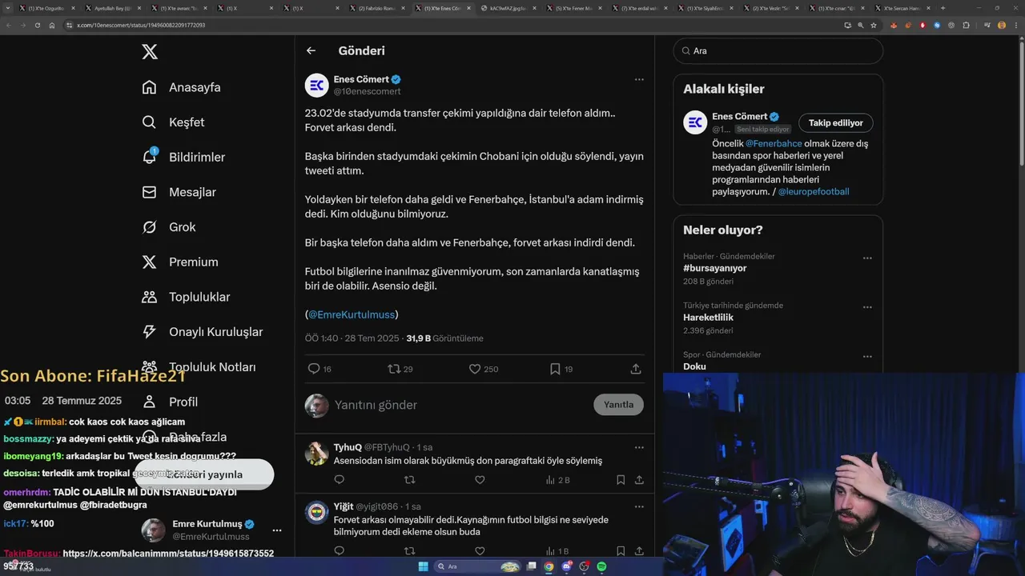Screen dimensions: 1025x576
Task: Open Keşfet search icon in sidebar
Action: click(x=149, y=122)
